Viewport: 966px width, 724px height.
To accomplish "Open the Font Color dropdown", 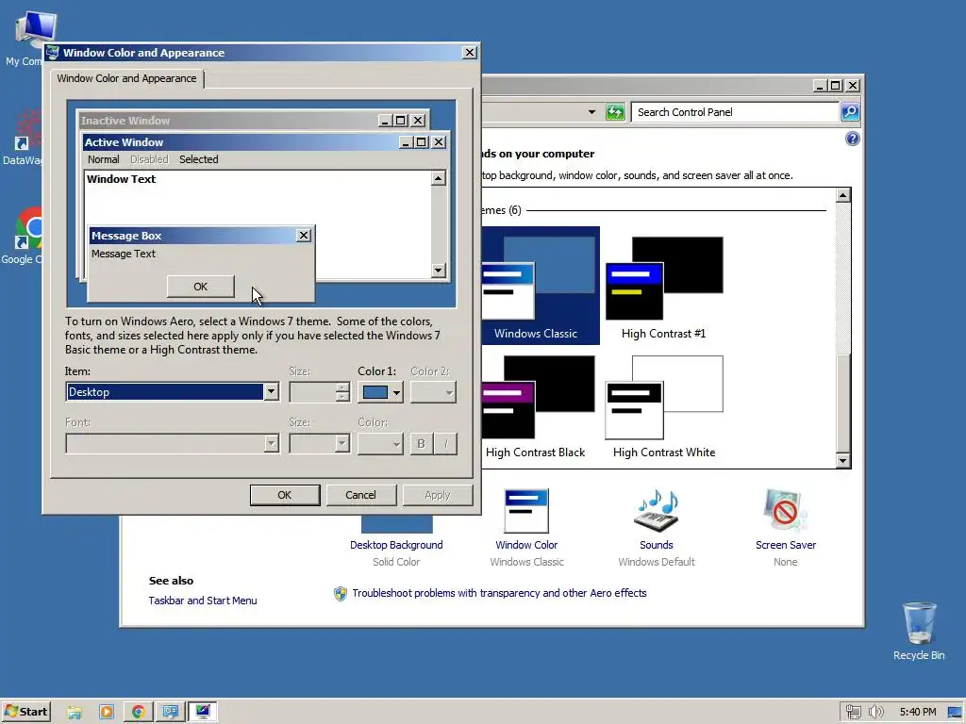I will coord(380,443).
